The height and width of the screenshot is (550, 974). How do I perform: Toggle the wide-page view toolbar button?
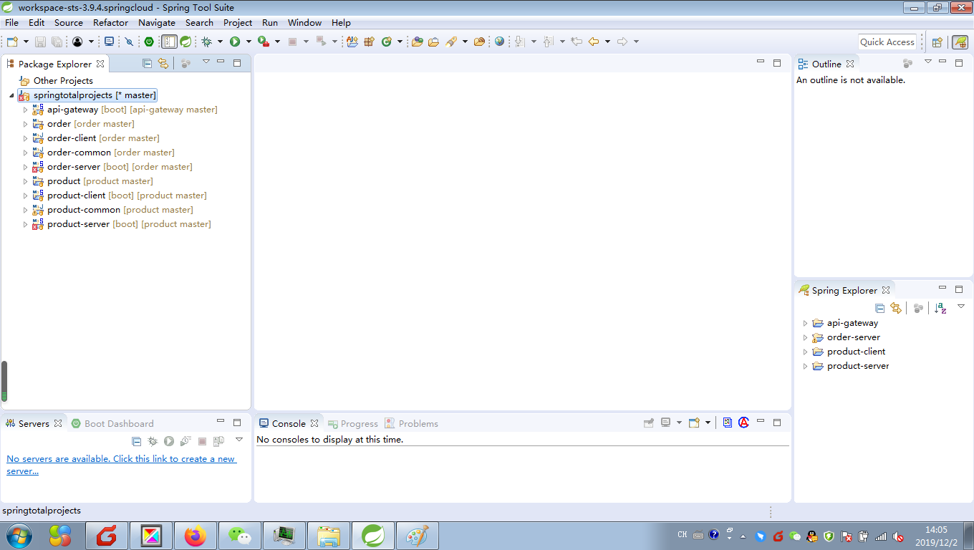pos(169,42)
